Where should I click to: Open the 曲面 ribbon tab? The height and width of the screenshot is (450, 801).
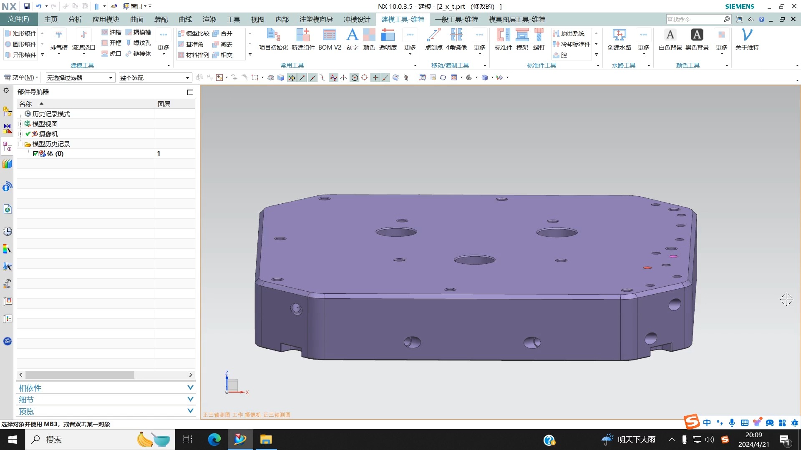coord(136,20)
